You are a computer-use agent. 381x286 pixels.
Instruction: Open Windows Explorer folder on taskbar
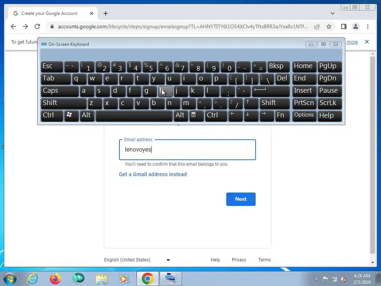(x=102, y=279)
